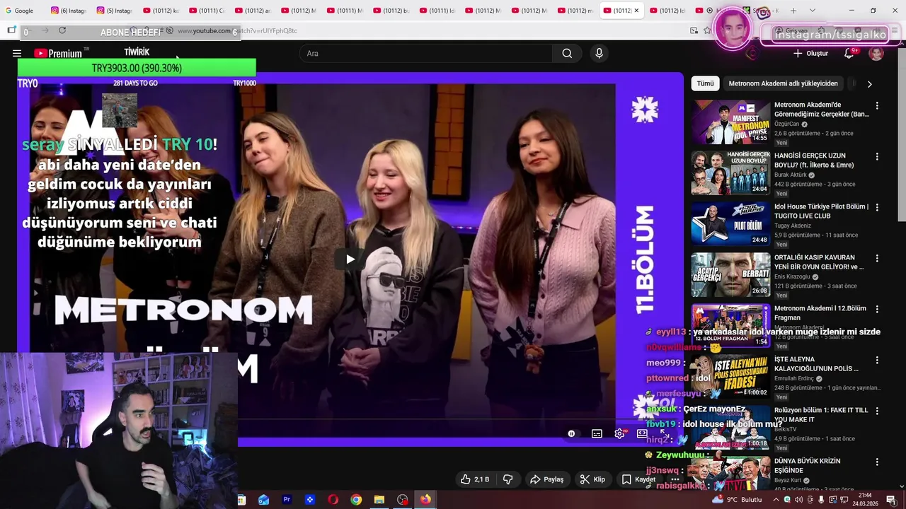Open video title DÜNYA BÜYÜK KRİZİN EŞİĞİNDE
906x509 pixels.
point(807,465)
